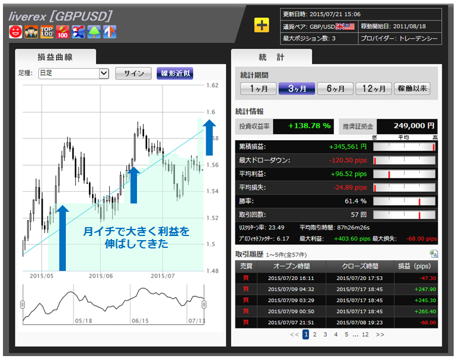Click the 最大ポジション数: 3 field
Screen dimensions: 459x362
point(320,38)
